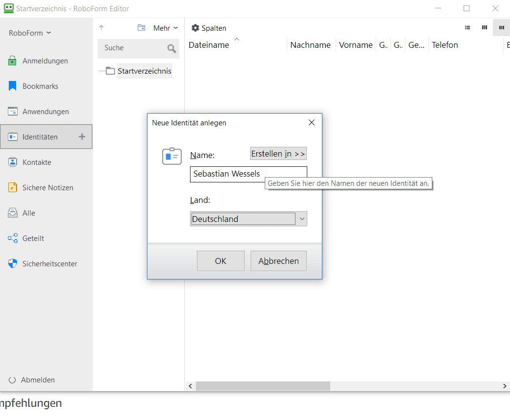Close the Neue Identität anlegen dialog
This screenshot has height=419, width=510.
[312, 122]
